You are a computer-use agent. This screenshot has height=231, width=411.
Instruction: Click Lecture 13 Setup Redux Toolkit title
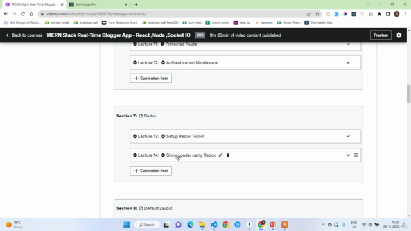pyautogui.click(x=186, y=136)
